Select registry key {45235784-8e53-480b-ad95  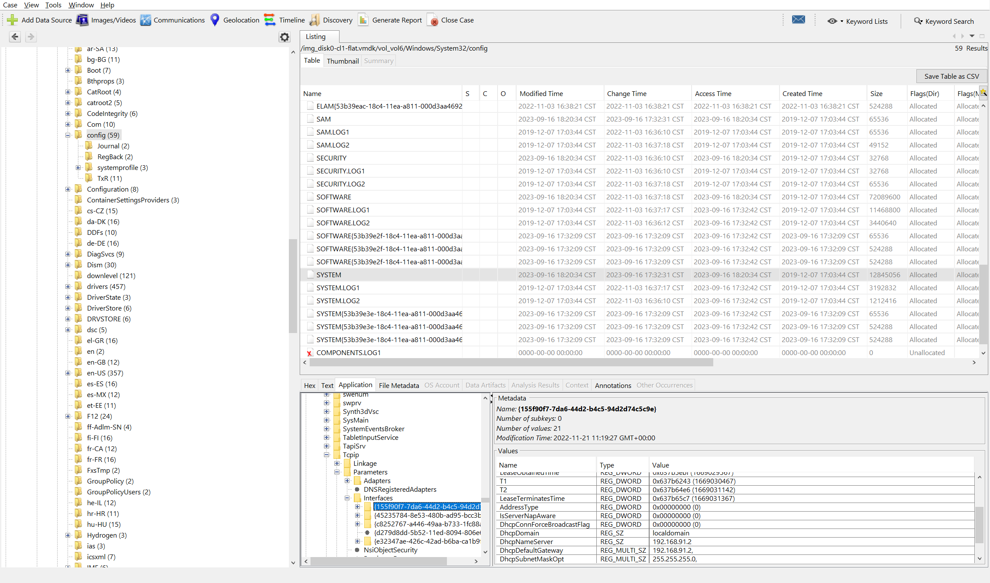[427, 515]
